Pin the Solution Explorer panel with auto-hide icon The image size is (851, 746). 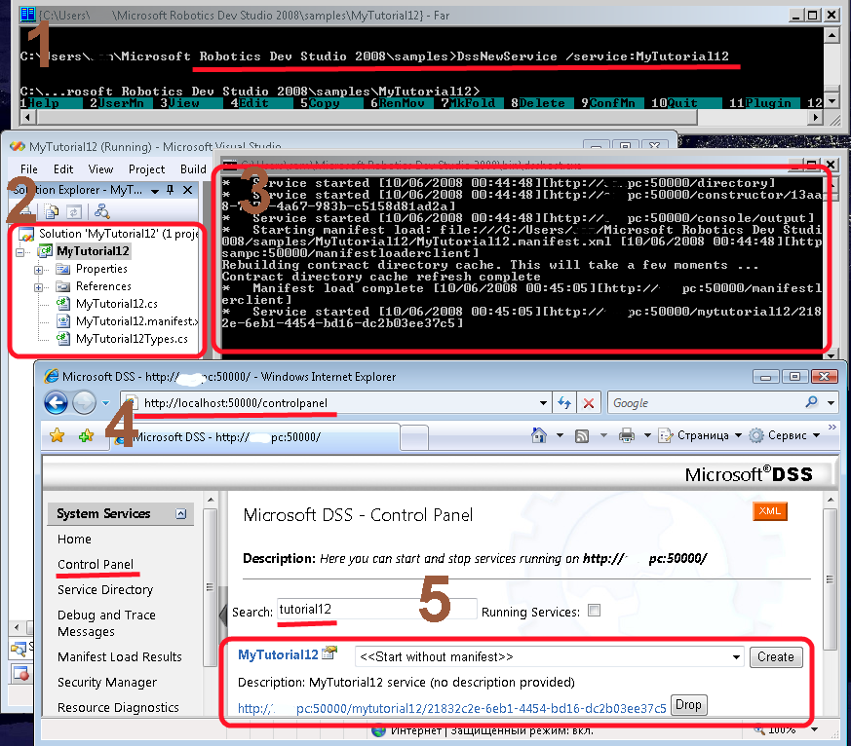pyautogui.click(x=171, y=190)
